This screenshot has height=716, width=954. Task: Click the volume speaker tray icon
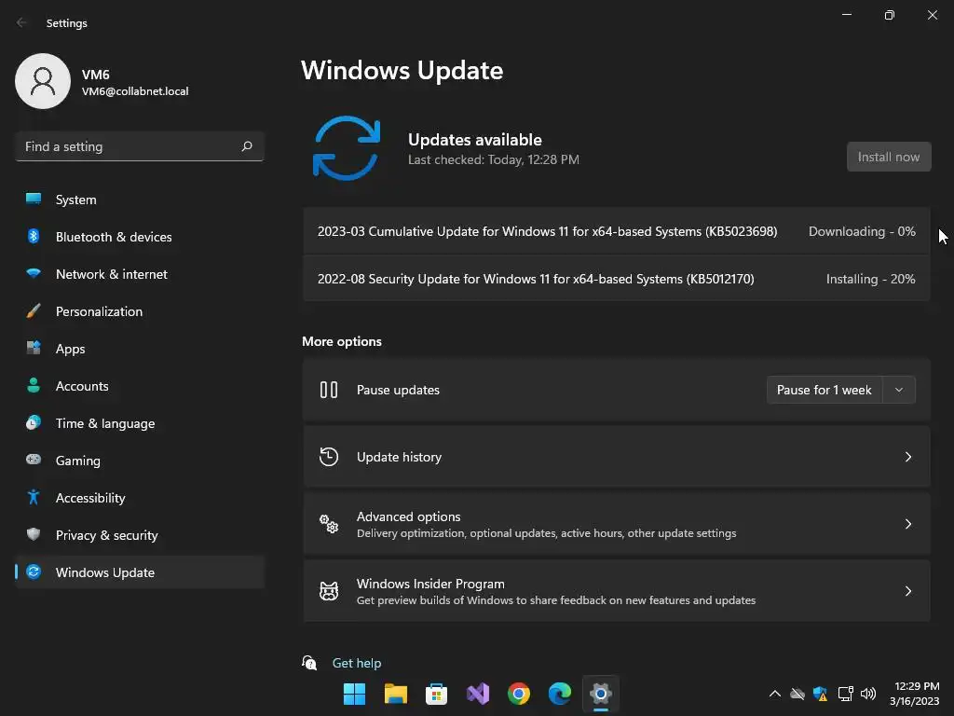868,694
